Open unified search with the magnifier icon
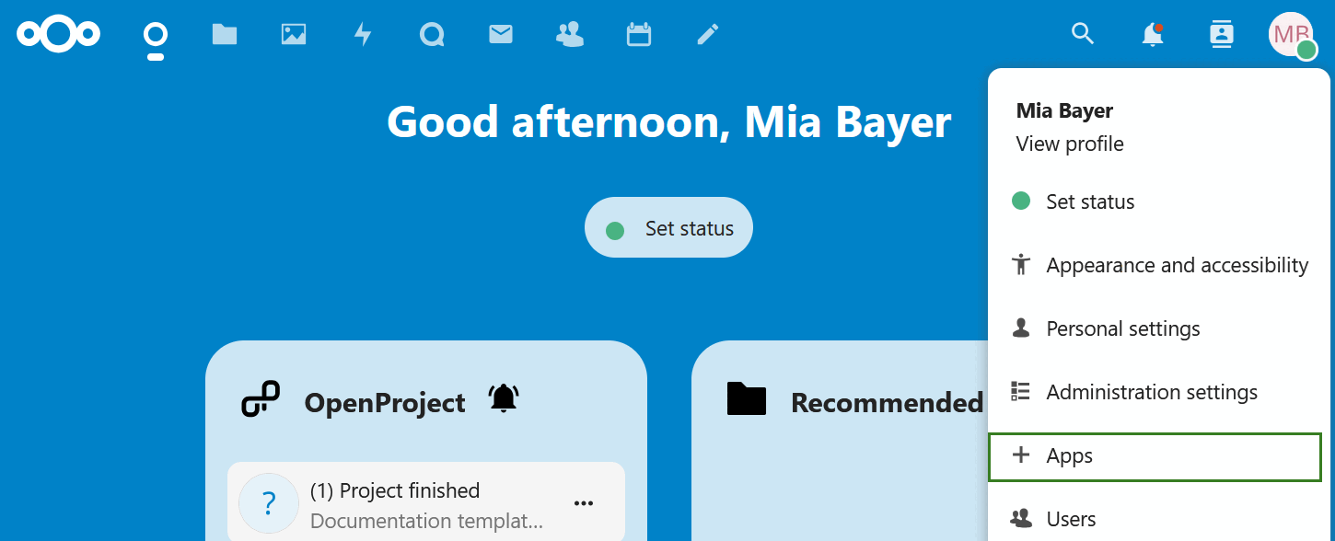This screenshot has width=1335, height=541. pyautogui.click(x=1082, y=34)
